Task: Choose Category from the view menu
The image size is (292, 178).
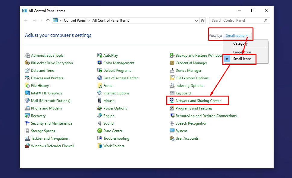Action: pos(240,43)
